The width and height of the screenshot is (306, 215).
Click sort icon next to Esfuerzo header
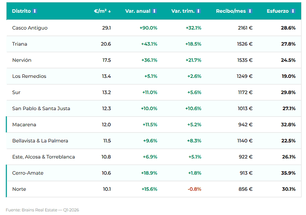pos(293,11)
